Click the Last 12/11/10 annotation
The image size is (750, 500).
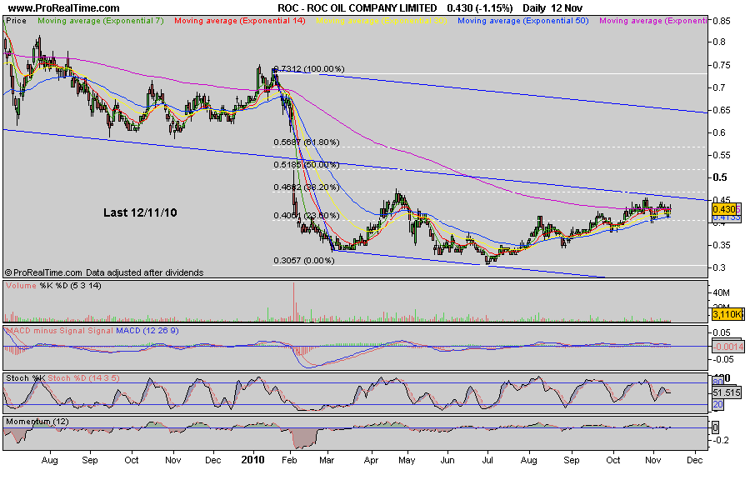(x=140, y=213)
